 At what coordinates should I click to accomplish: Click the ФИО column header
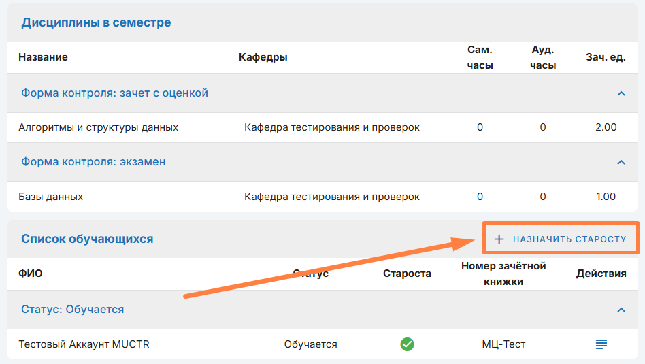click(x=30, y=274)
